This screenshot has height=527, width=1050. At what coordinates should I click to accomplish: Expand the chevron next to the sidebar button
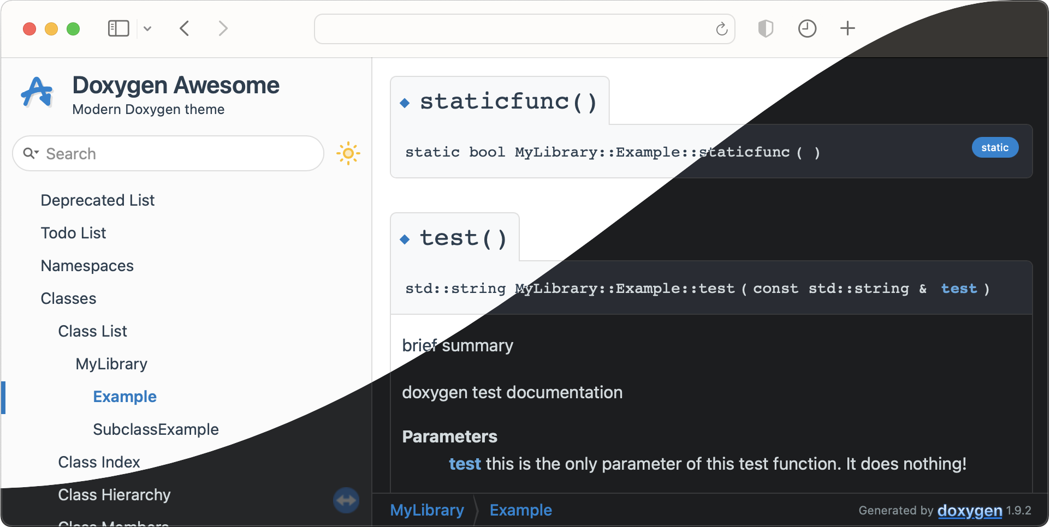(147, 28)
